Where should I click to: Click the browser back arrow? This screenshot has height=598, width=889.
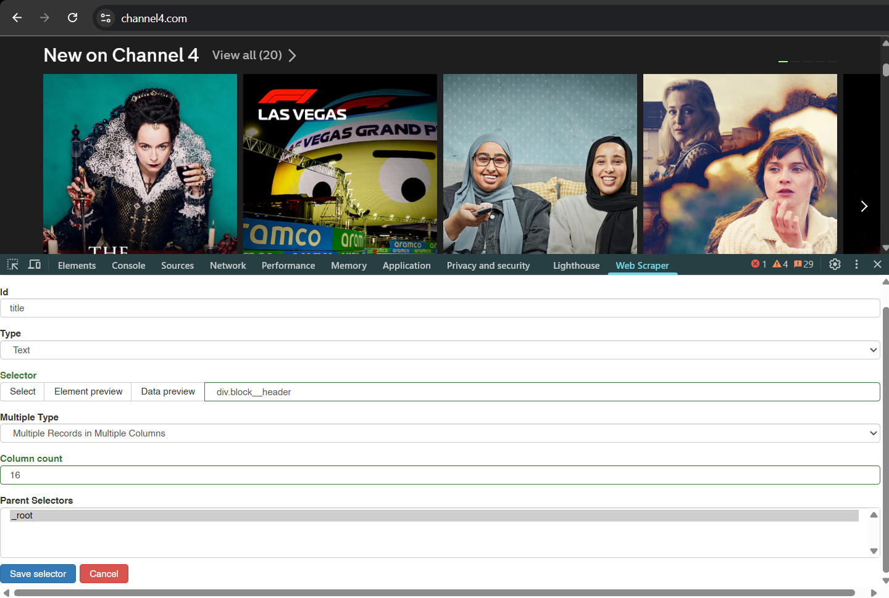click(x=17, y=18)
